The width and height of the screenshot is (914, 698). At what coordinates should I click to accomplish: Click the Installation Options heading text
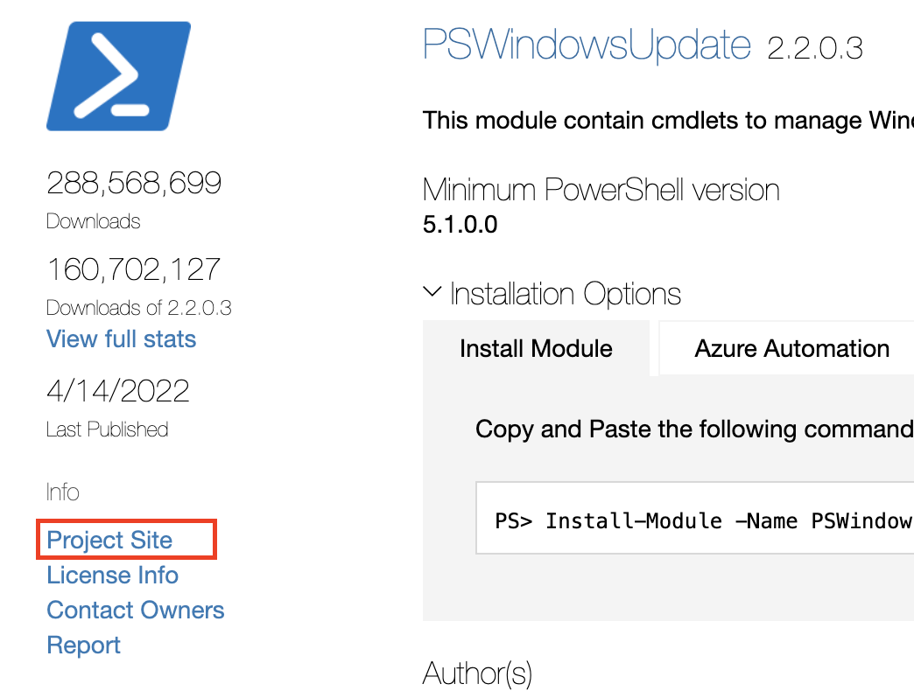coord(565,294)
